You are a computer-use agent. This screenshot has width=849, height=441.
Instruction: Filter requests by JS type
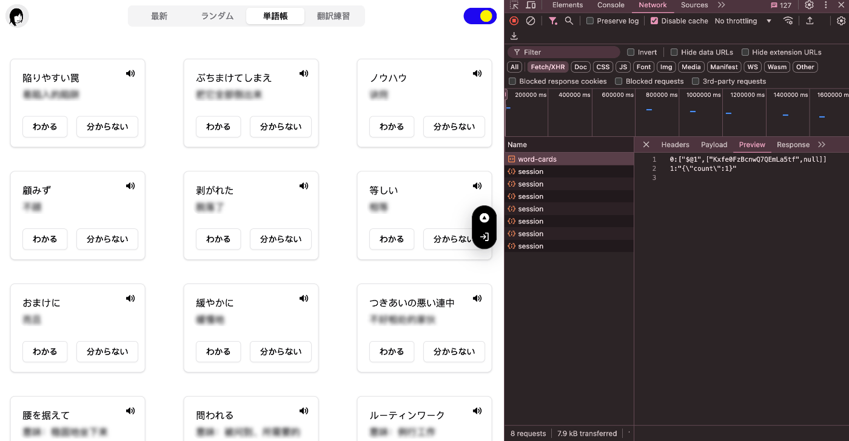(623, 67)
